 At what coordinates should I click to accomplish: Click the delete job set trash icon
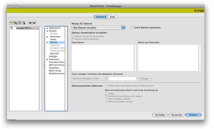coord(24,23)
